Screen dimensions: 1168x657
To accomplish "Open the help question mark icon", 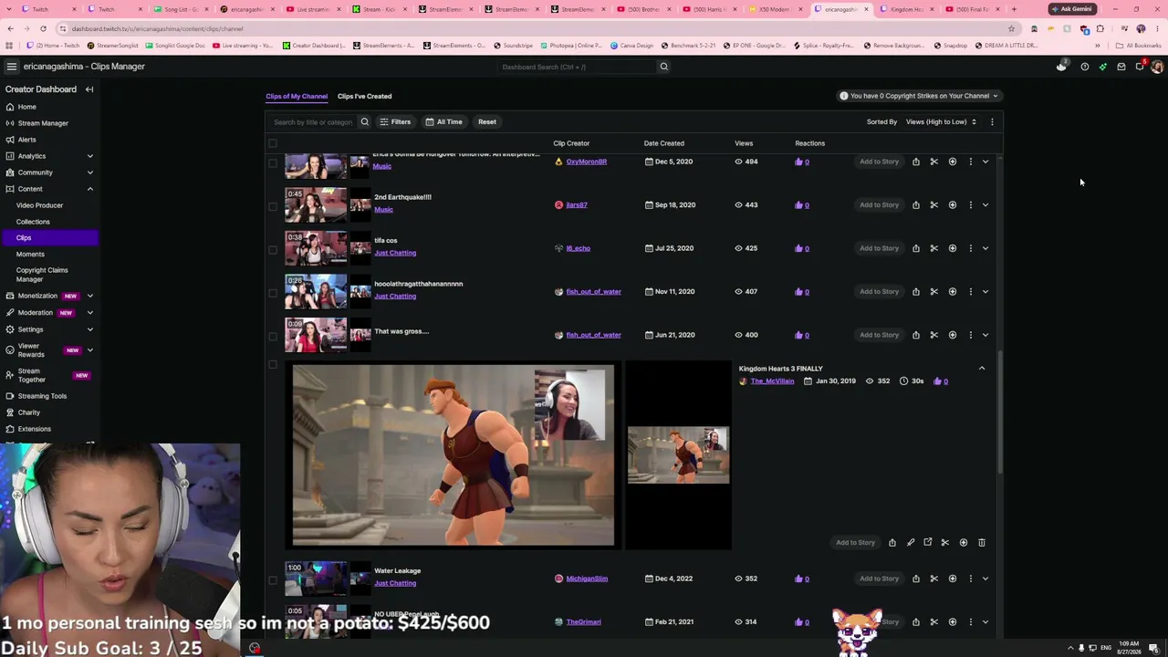I will pos(1085,67).
